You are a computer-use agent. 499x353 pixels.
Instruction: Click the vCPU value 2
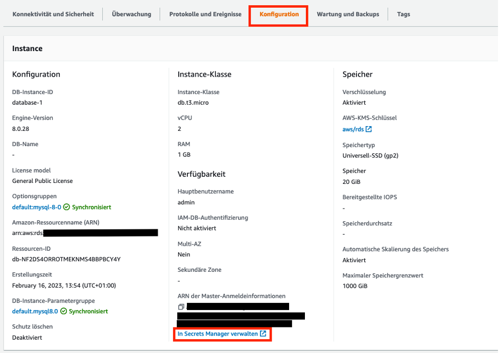(179, 129)
